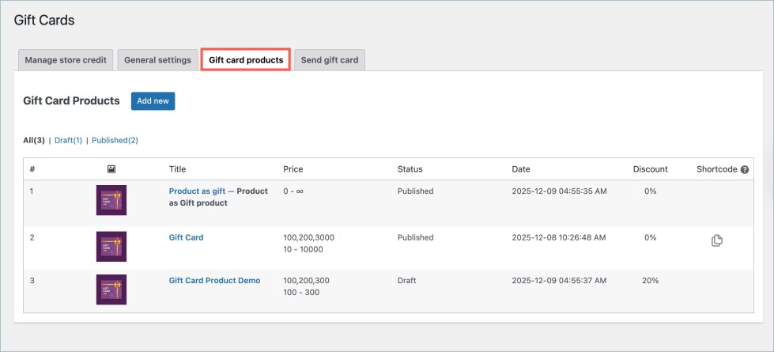Click the 20% discount value
This screenshot has width=774, height=352.
pos(651,281)
